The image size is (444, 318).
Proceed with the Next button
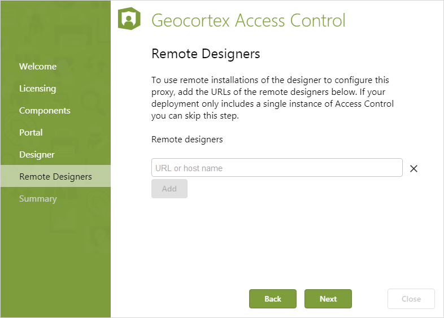[x=328, y=299]
